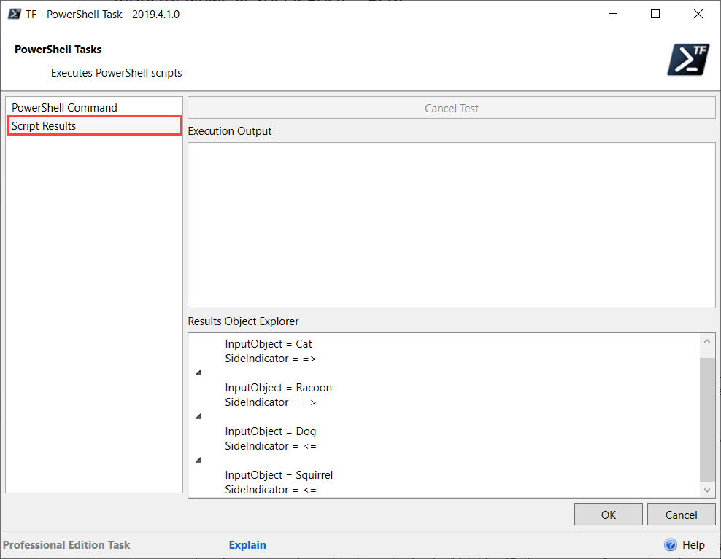Click the scrollbar down arrow in Results Object Explorer
721x559 pixels.
click(x=706, y=490)
